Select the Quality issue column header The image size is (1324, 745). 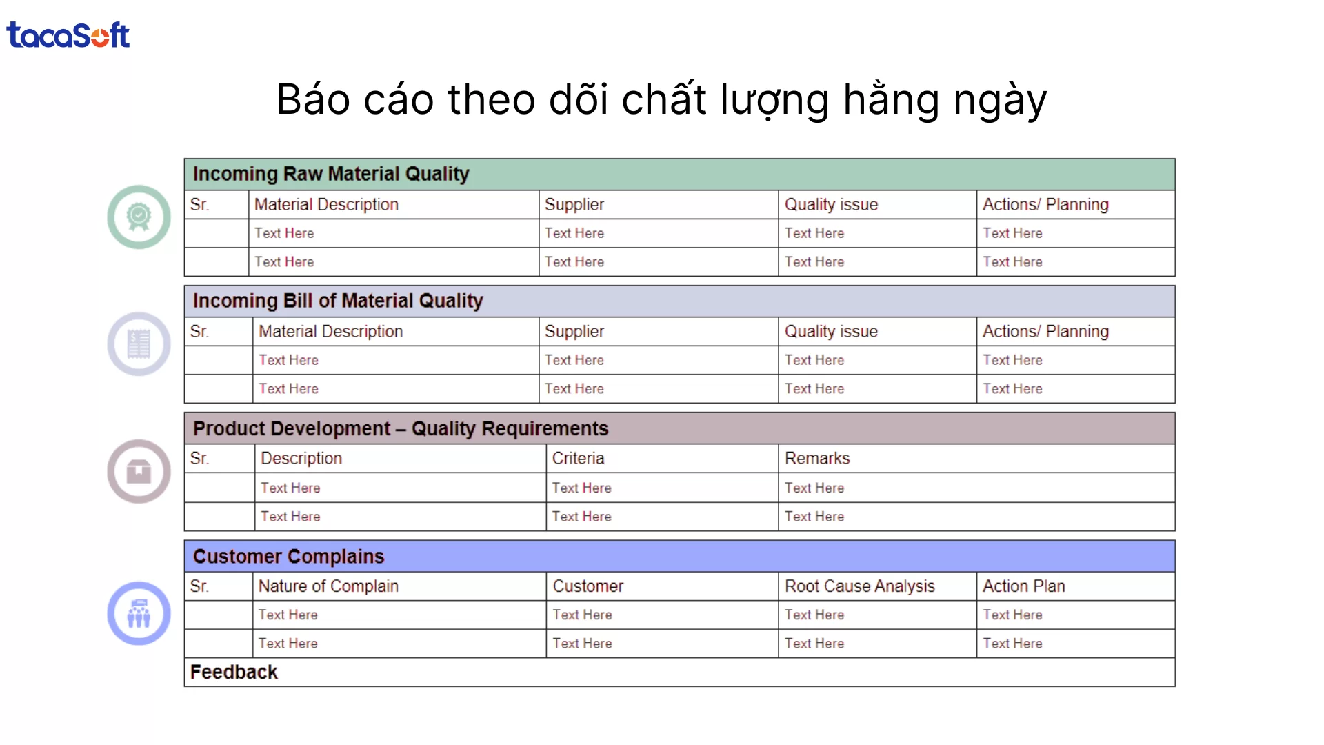(x=831, y=204)
